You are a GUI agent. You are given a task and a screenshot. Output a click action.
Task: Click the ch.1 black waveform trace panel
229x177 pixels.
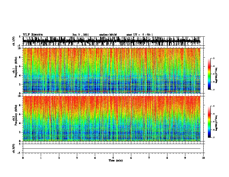112,41
